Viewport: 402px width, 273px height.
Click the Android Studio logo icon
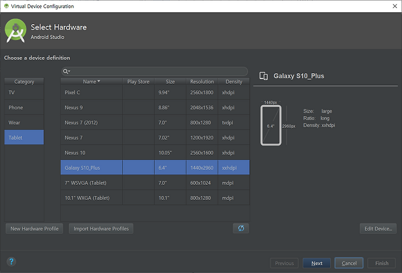tap(16, 31)
